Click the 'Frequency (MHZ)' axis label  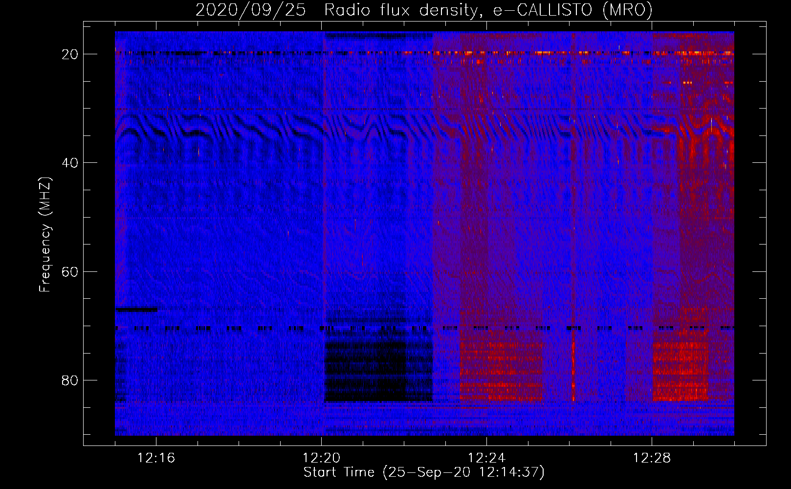click(45, 235)
